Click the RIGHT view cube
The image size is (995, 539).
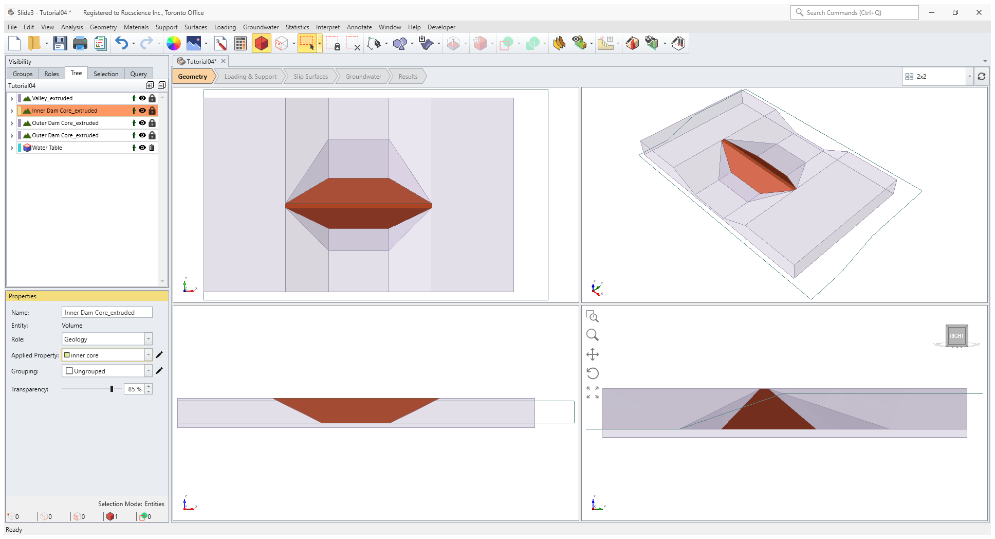(x=956, y=336)
